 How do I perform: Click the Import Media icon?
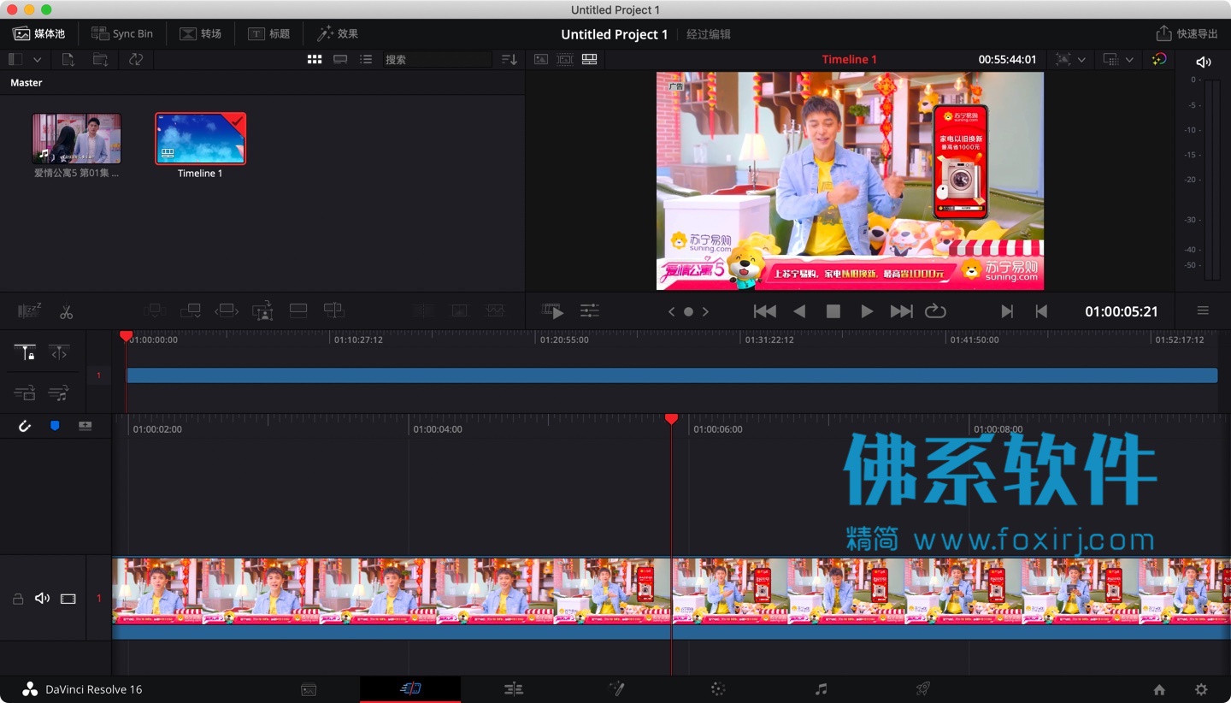[68, 59]
